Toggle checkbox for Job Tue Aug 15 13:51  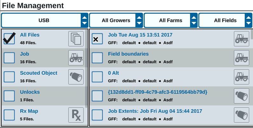coord(97,39)
